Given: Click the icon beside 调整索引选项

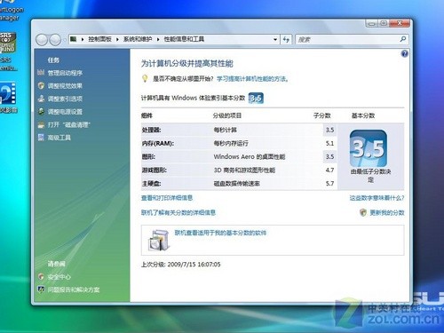Looking at the screenshot, I should pos(41,99).
